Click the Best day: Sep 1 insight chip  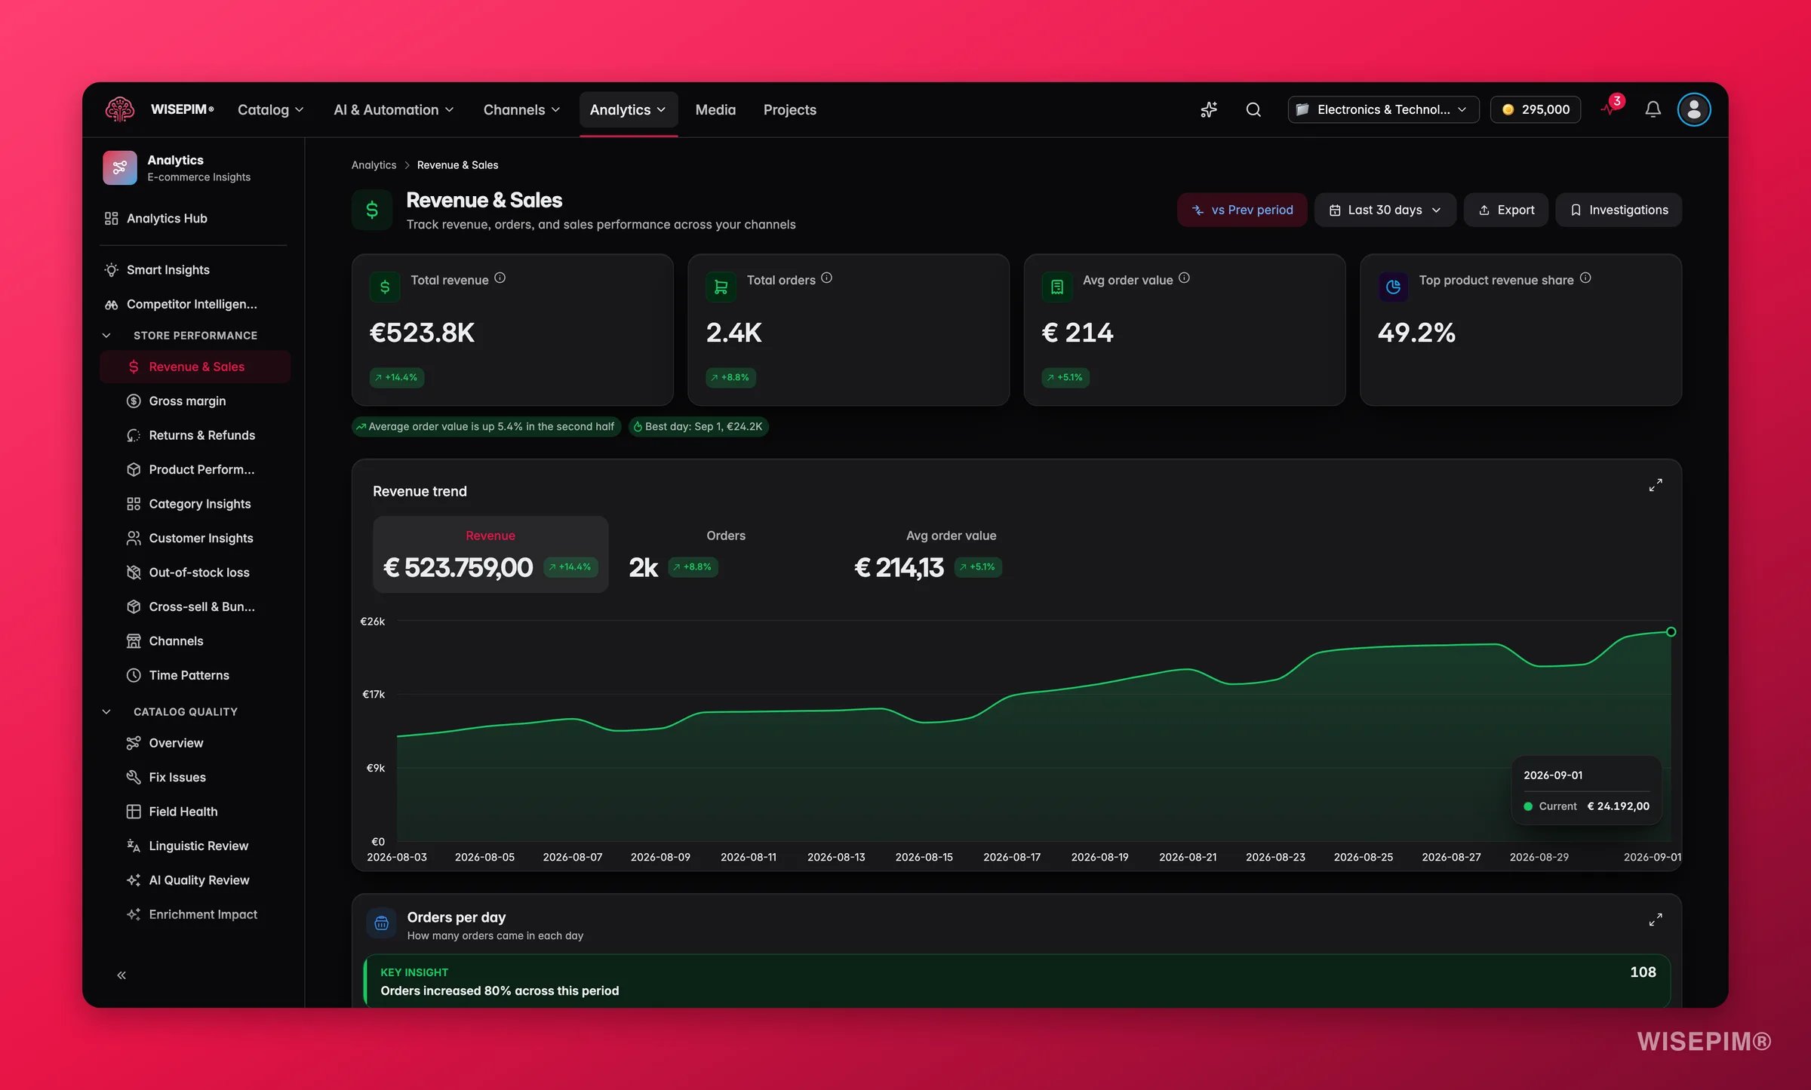(x=698, y=427)
